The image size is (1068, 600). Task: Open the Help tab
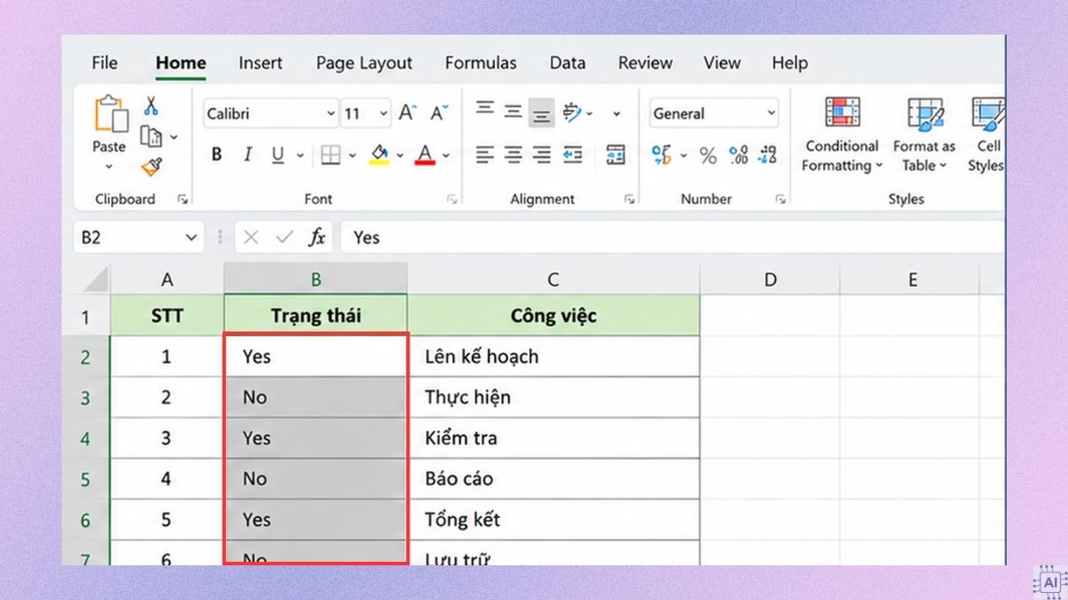[x=789, y=63]
